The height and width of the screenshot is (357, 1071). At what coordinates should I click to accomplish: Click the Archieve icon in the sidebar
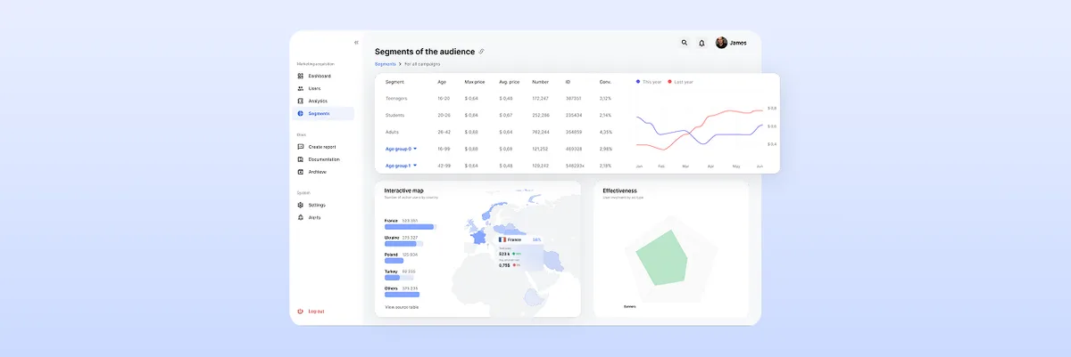point(301,172)
